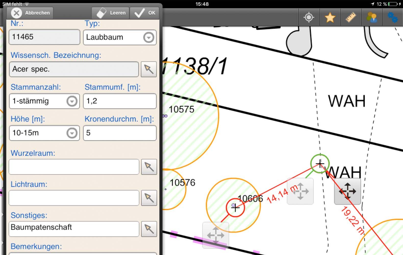The image size is (403, 255).
Task: Select the green circle tree marker
Action: pyautogui.click(x=320, y=163)
